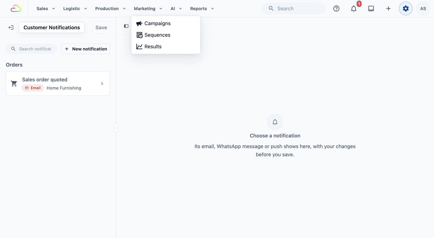Click the Results line chart icon
Screen dimensions: 434x238
[x=139, y=47]
